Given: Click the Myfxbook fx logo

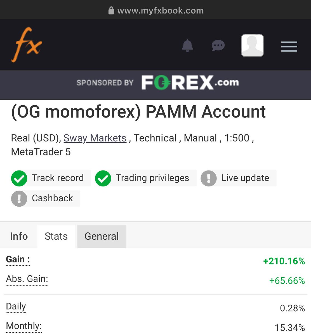Looking at the screenshot, I should (27, 45).
